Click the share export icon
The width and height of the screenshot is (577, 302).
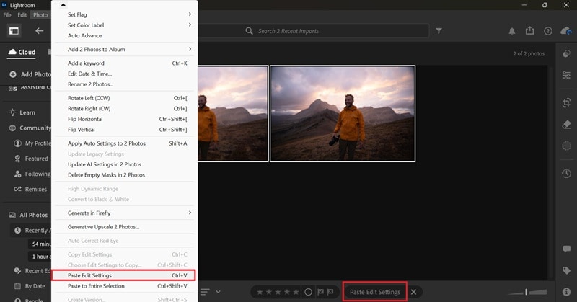529,30
